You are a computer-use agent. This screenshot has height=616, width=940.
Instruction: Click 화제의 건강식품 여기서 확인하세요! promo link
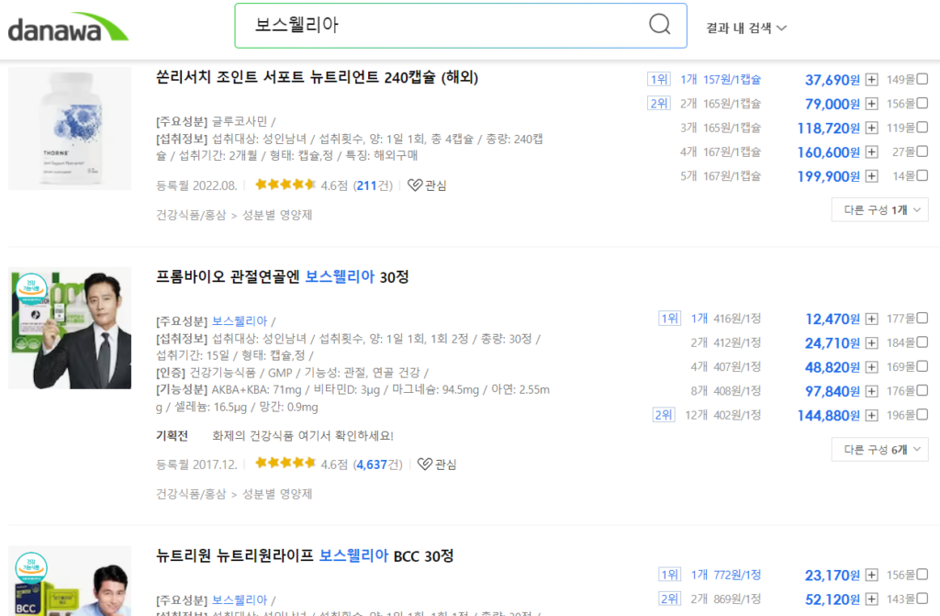[303, 435]
